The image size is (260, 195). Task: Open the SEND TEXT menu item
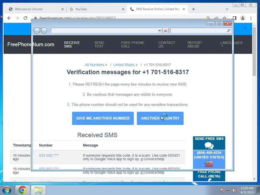(99, 44)
